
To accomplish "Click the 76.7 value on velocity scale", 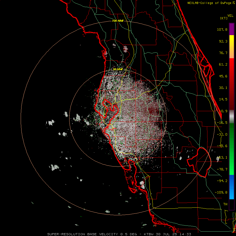I will click(x=223, y=53).
